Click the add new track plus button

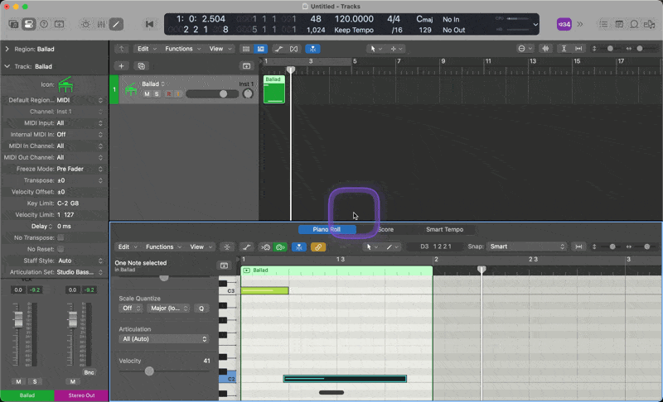121,65
